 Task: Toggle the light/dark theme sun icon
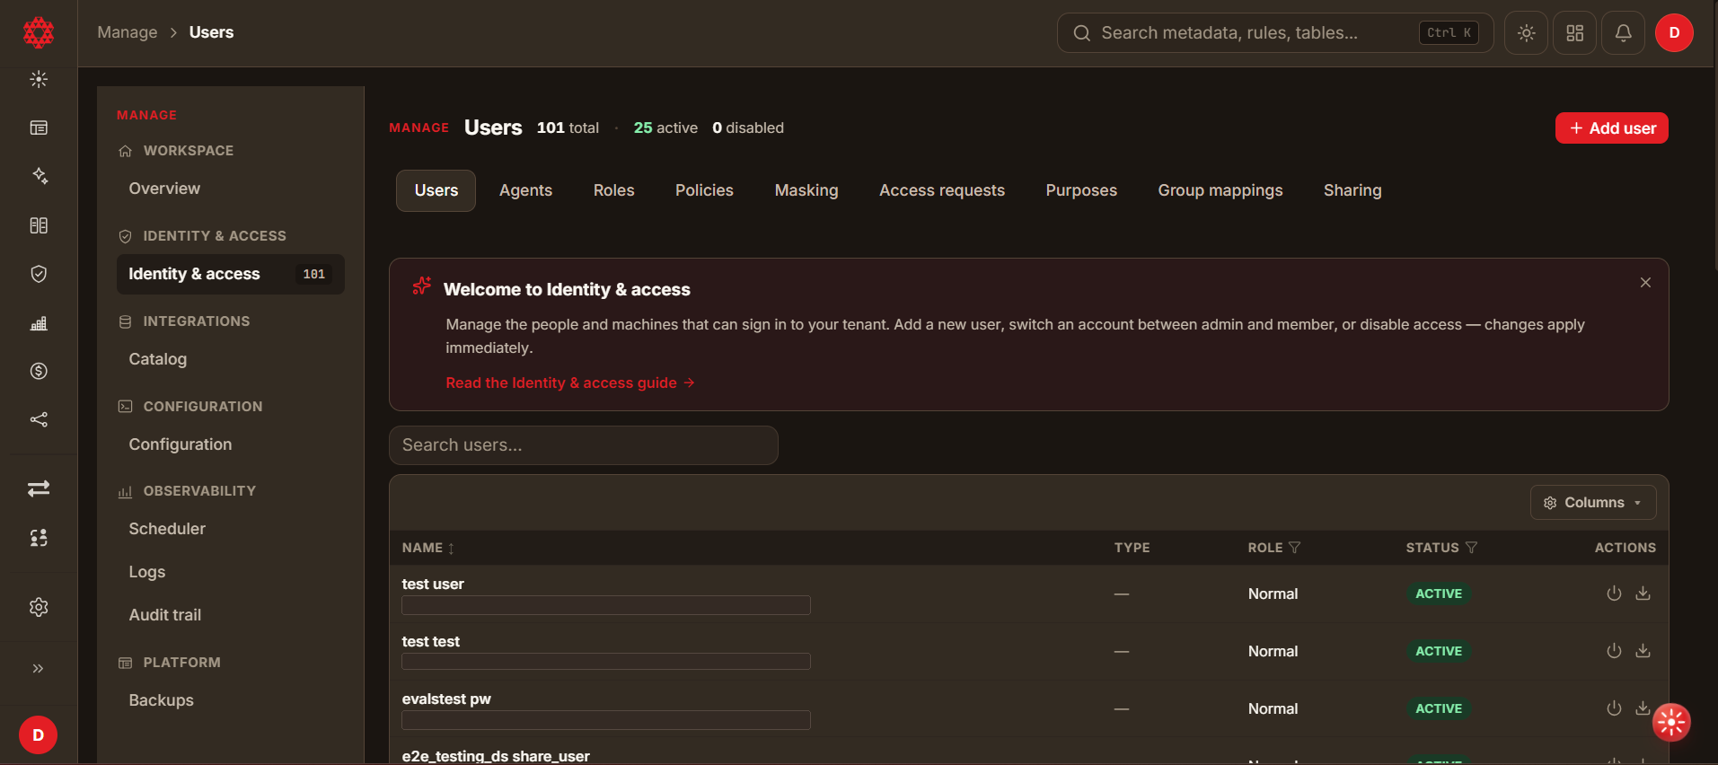[1526, 33]
